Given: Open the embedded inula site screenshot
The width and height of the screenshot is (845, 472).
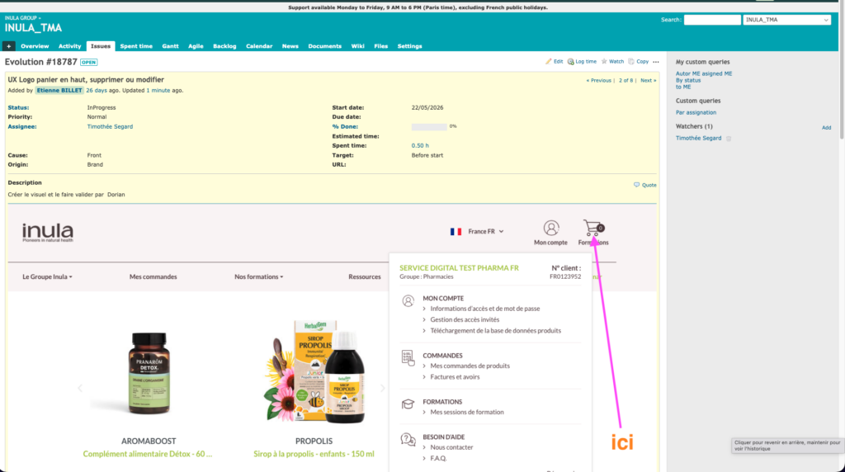Looking at the screenshot, I should [x=333, y=339].
